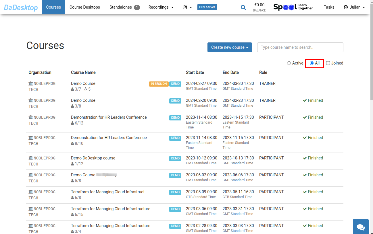373x234 pixels.
Task: Go to the Courses tab
Action: [53, 7]
